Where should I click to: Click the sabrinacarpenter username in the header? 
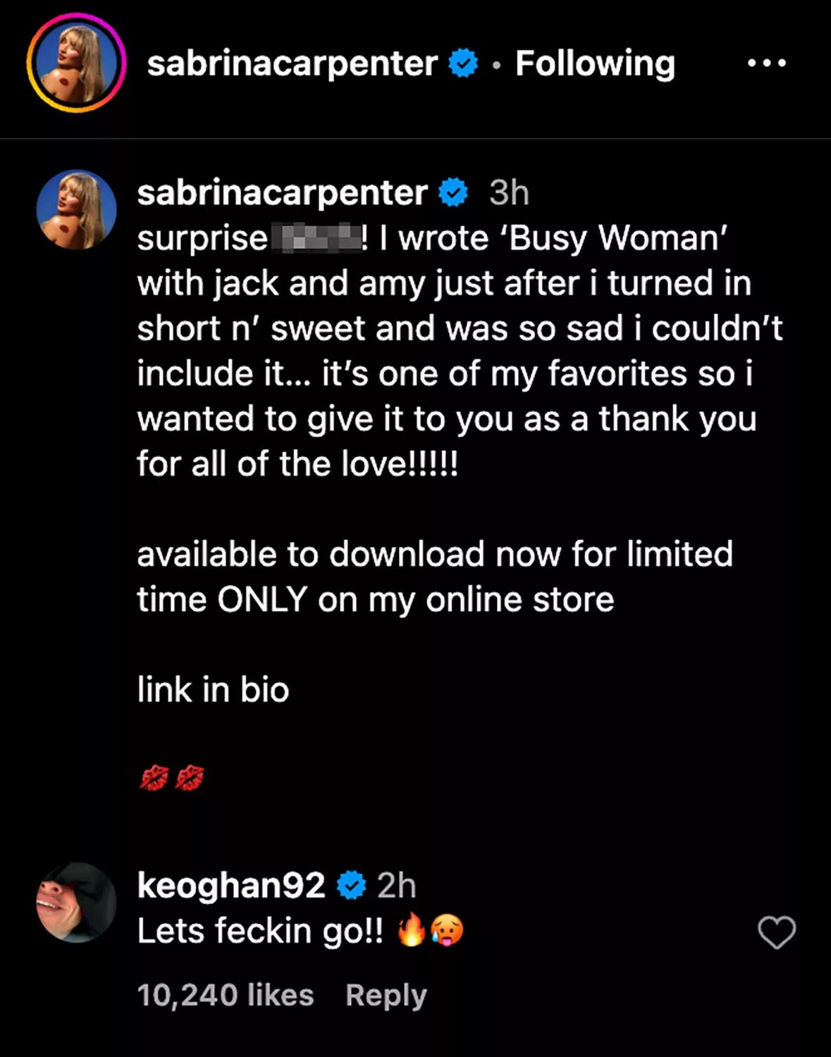click(x=292, y=63)
